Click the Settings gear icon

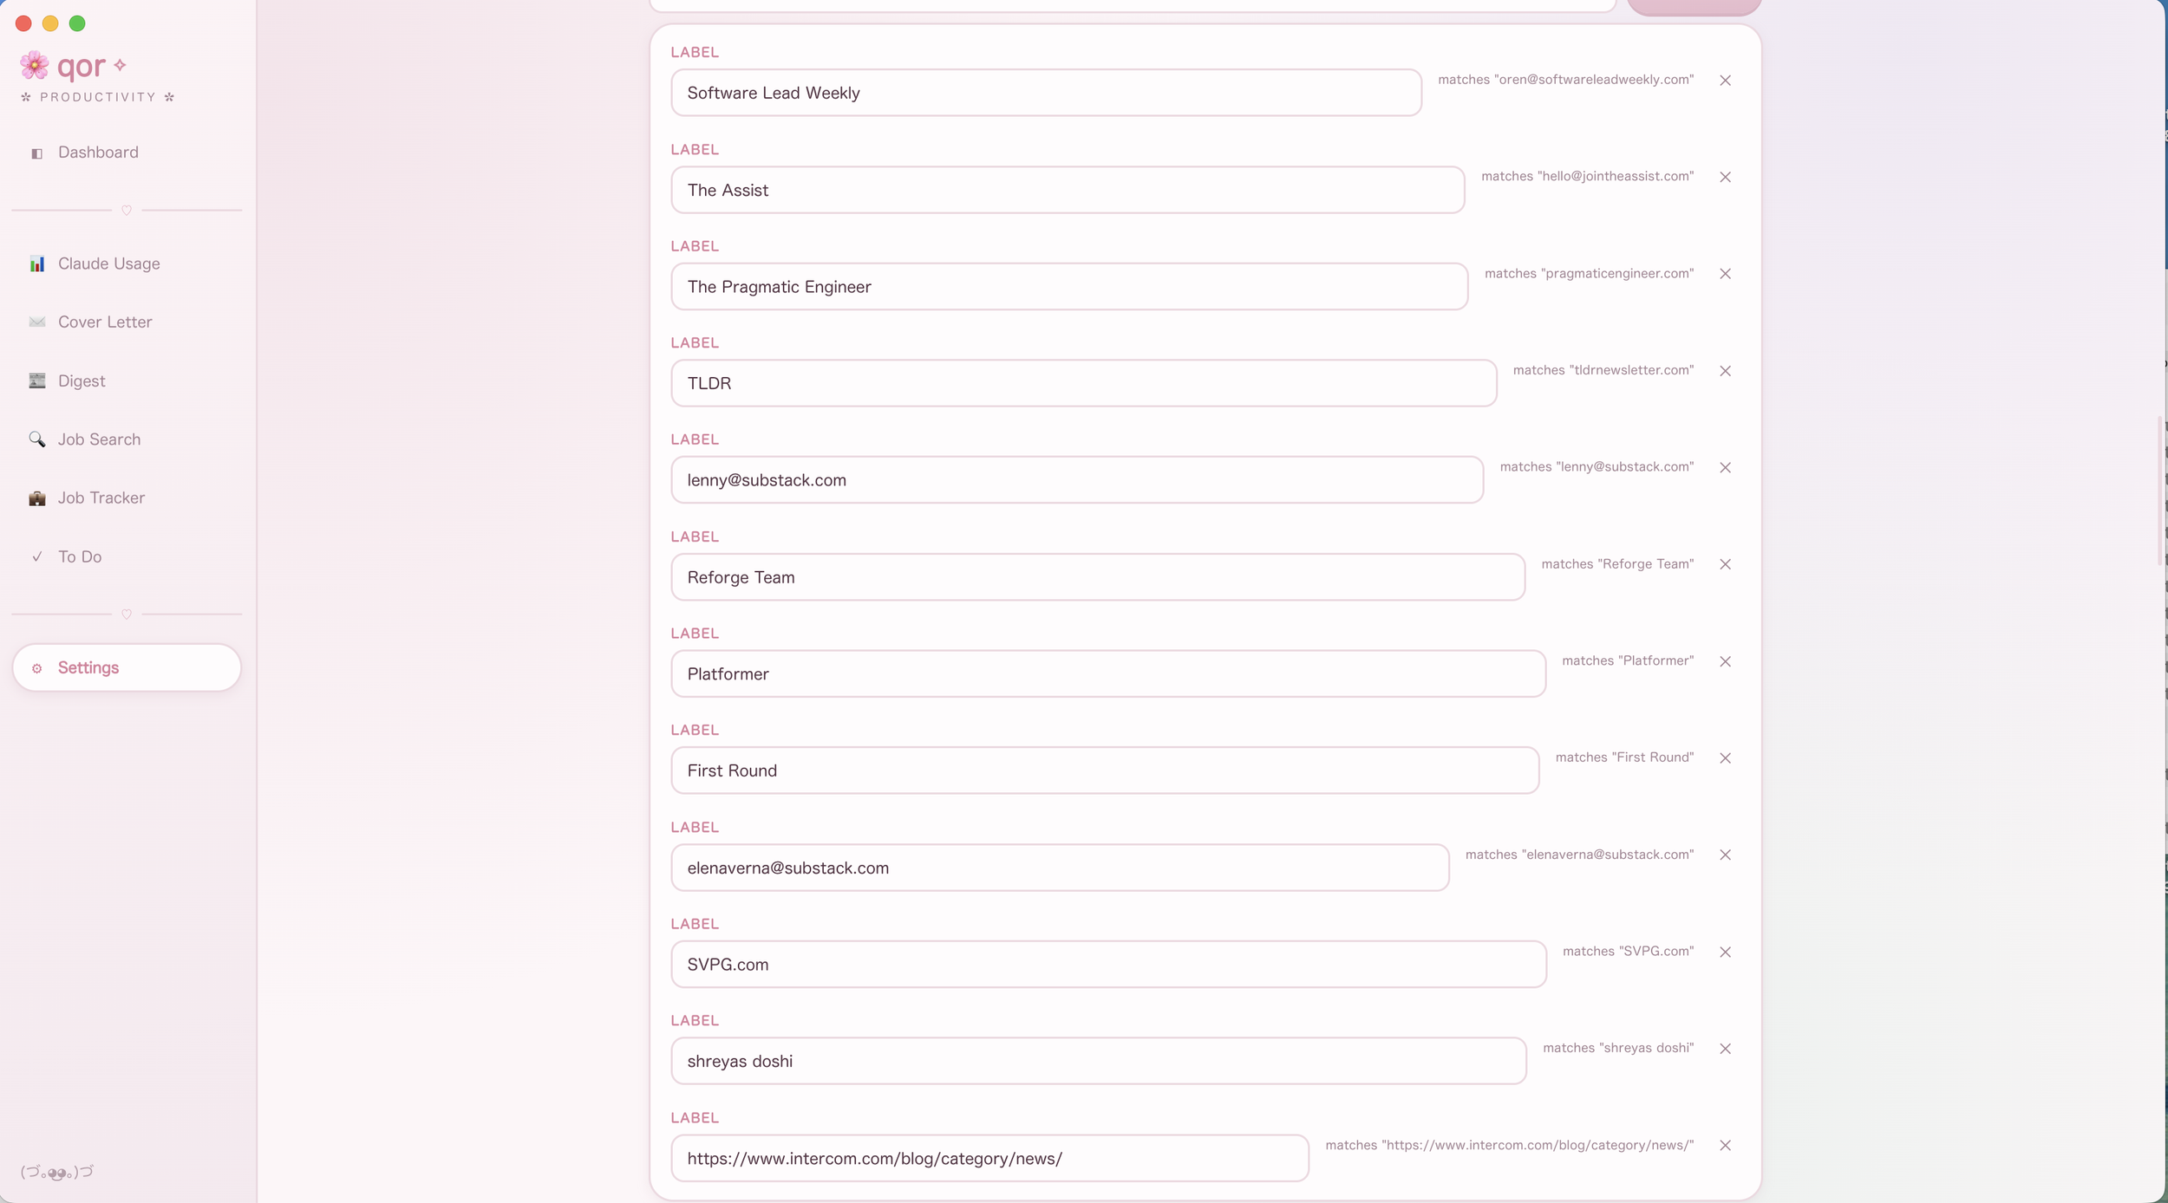[36, 668]
